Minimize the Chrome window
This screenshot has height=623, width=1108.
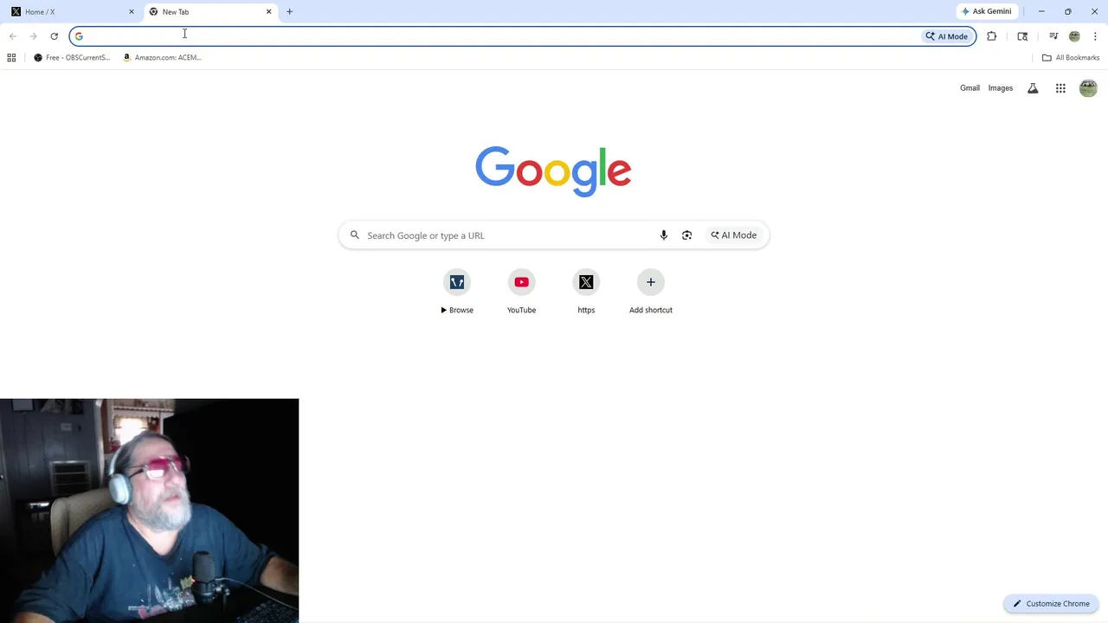click(1041, 11)
